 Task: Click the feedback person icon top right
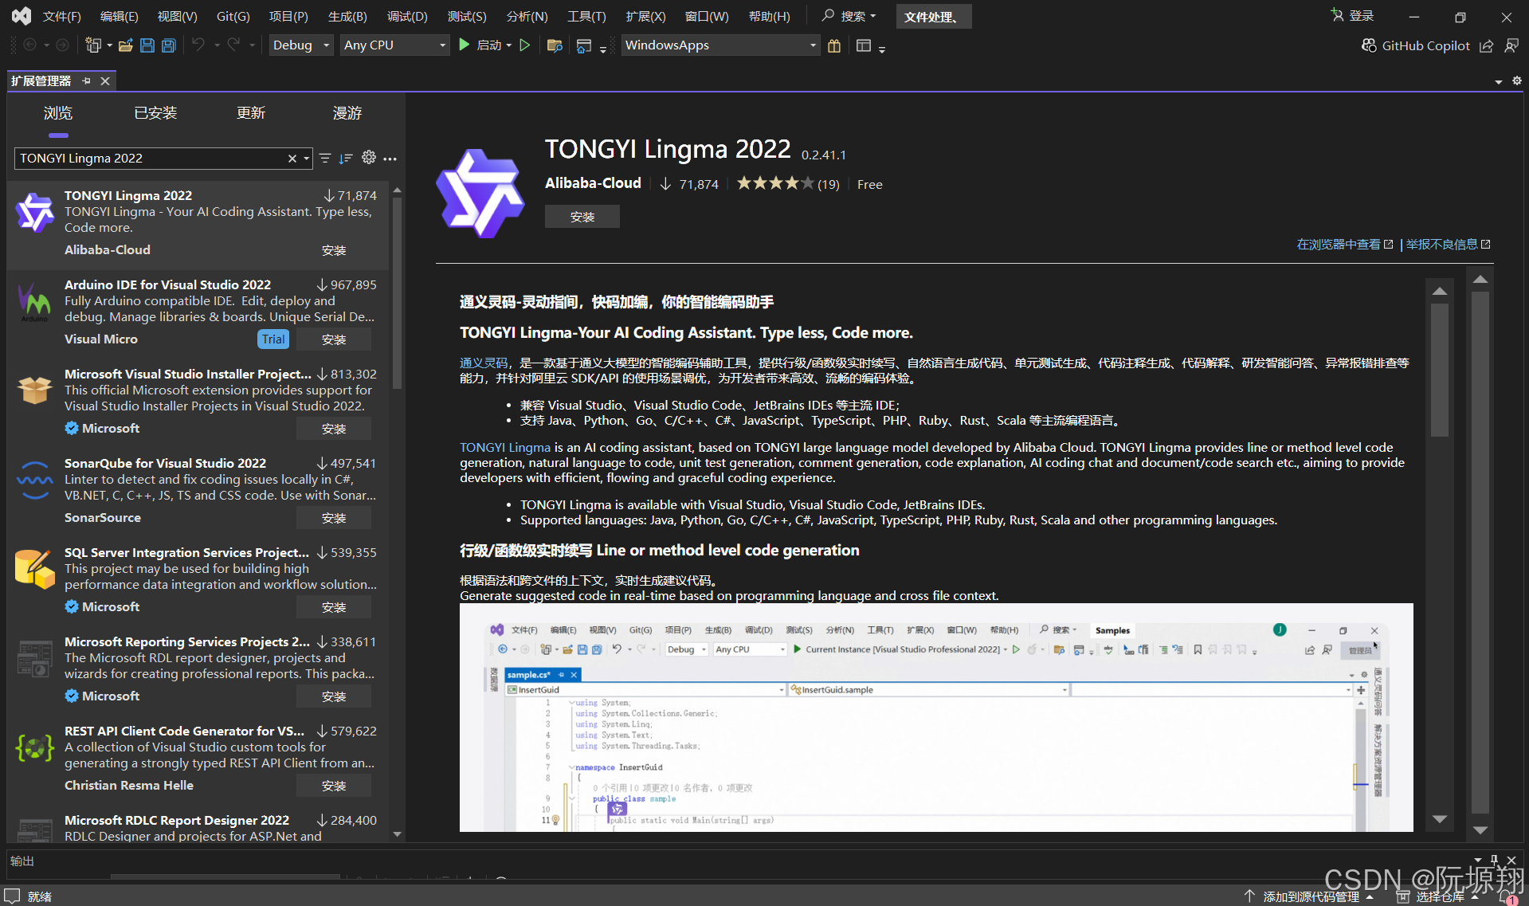pos(1511,45)
